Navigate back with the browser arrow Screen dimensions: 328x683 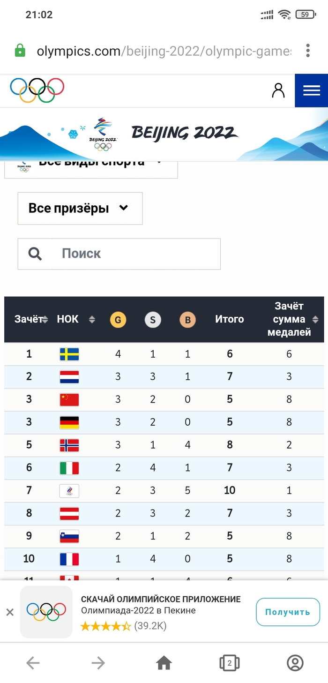tap(33, 663)
